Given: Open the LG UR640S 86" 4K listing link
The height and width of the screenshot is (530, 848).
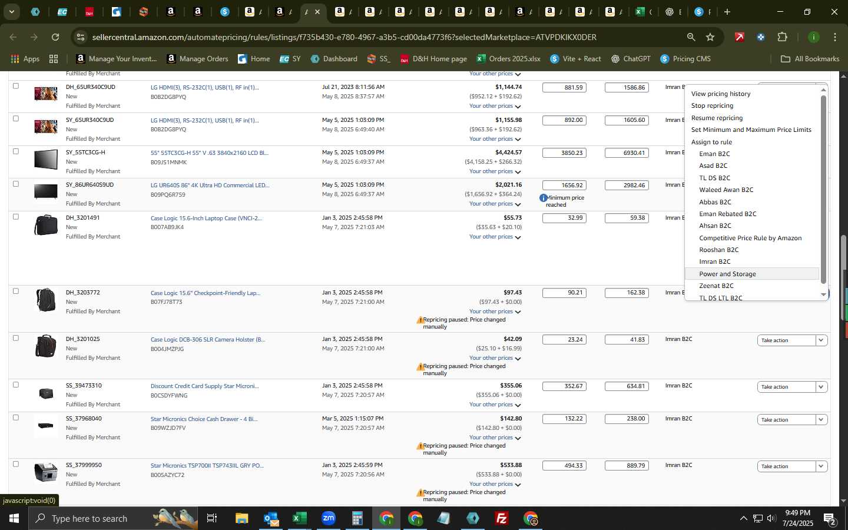Looking at the screenshot, I should coord(210,185).
